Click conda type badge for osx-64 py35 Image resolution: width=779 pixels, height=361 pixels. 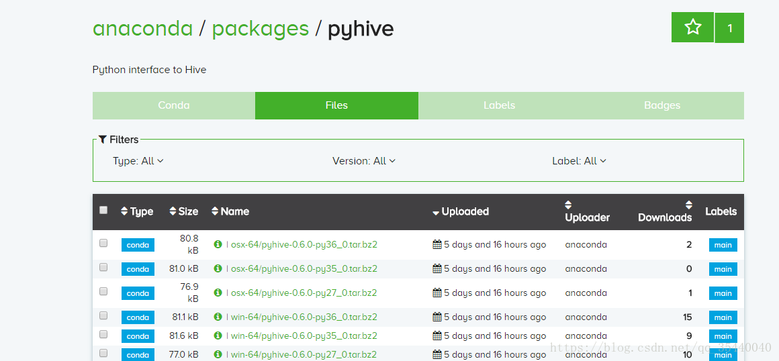coord(138,269)
